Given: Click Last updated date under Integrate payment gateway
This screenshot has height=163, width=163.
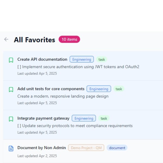Looking at the screenshot, I should click(x=37, y=132).
